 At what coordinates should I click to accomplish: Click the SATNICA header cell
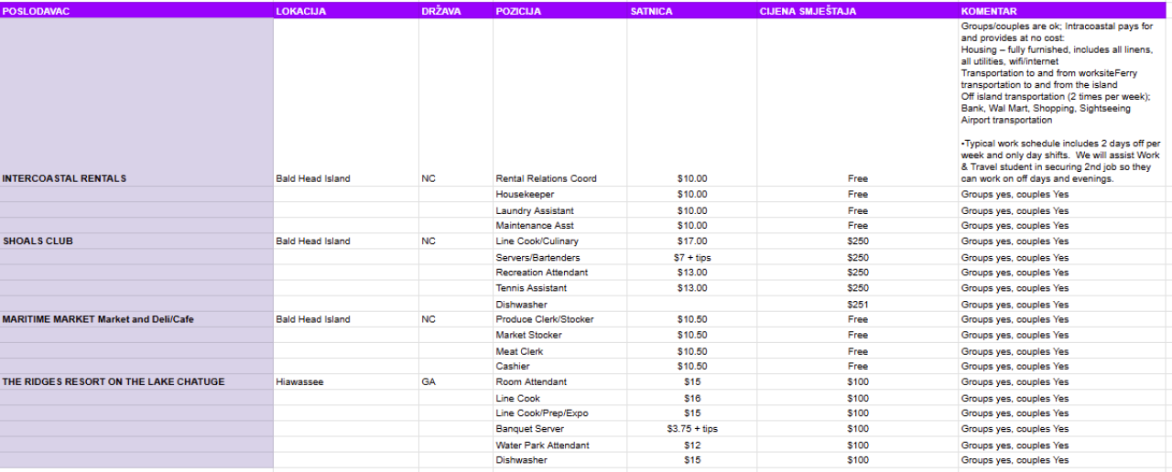tap(692, 11)
